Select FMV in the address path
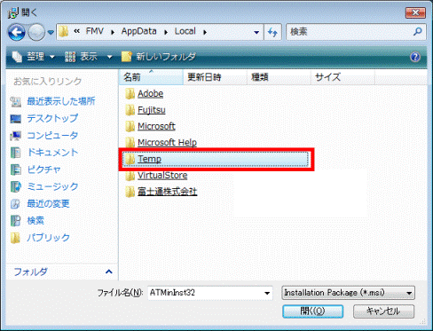Screen dimensions: 433x331 tap(95, 31)
